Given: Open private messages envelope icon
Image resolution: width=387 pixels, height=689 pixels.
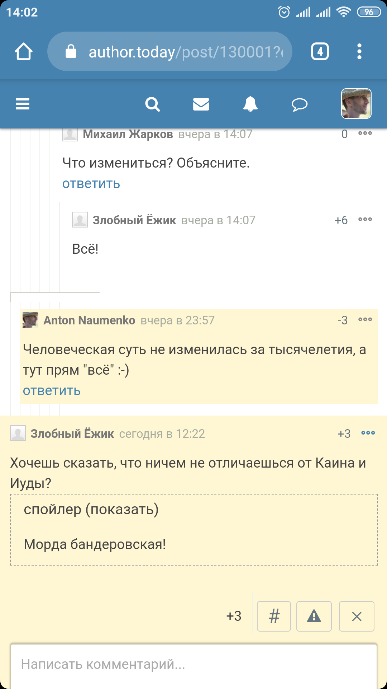Looking at the screenshot, I should 201,104.
